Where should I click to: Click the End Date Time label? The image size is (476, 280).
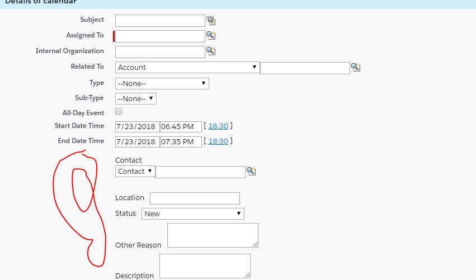pyautogui.click(x=81, y=141)
